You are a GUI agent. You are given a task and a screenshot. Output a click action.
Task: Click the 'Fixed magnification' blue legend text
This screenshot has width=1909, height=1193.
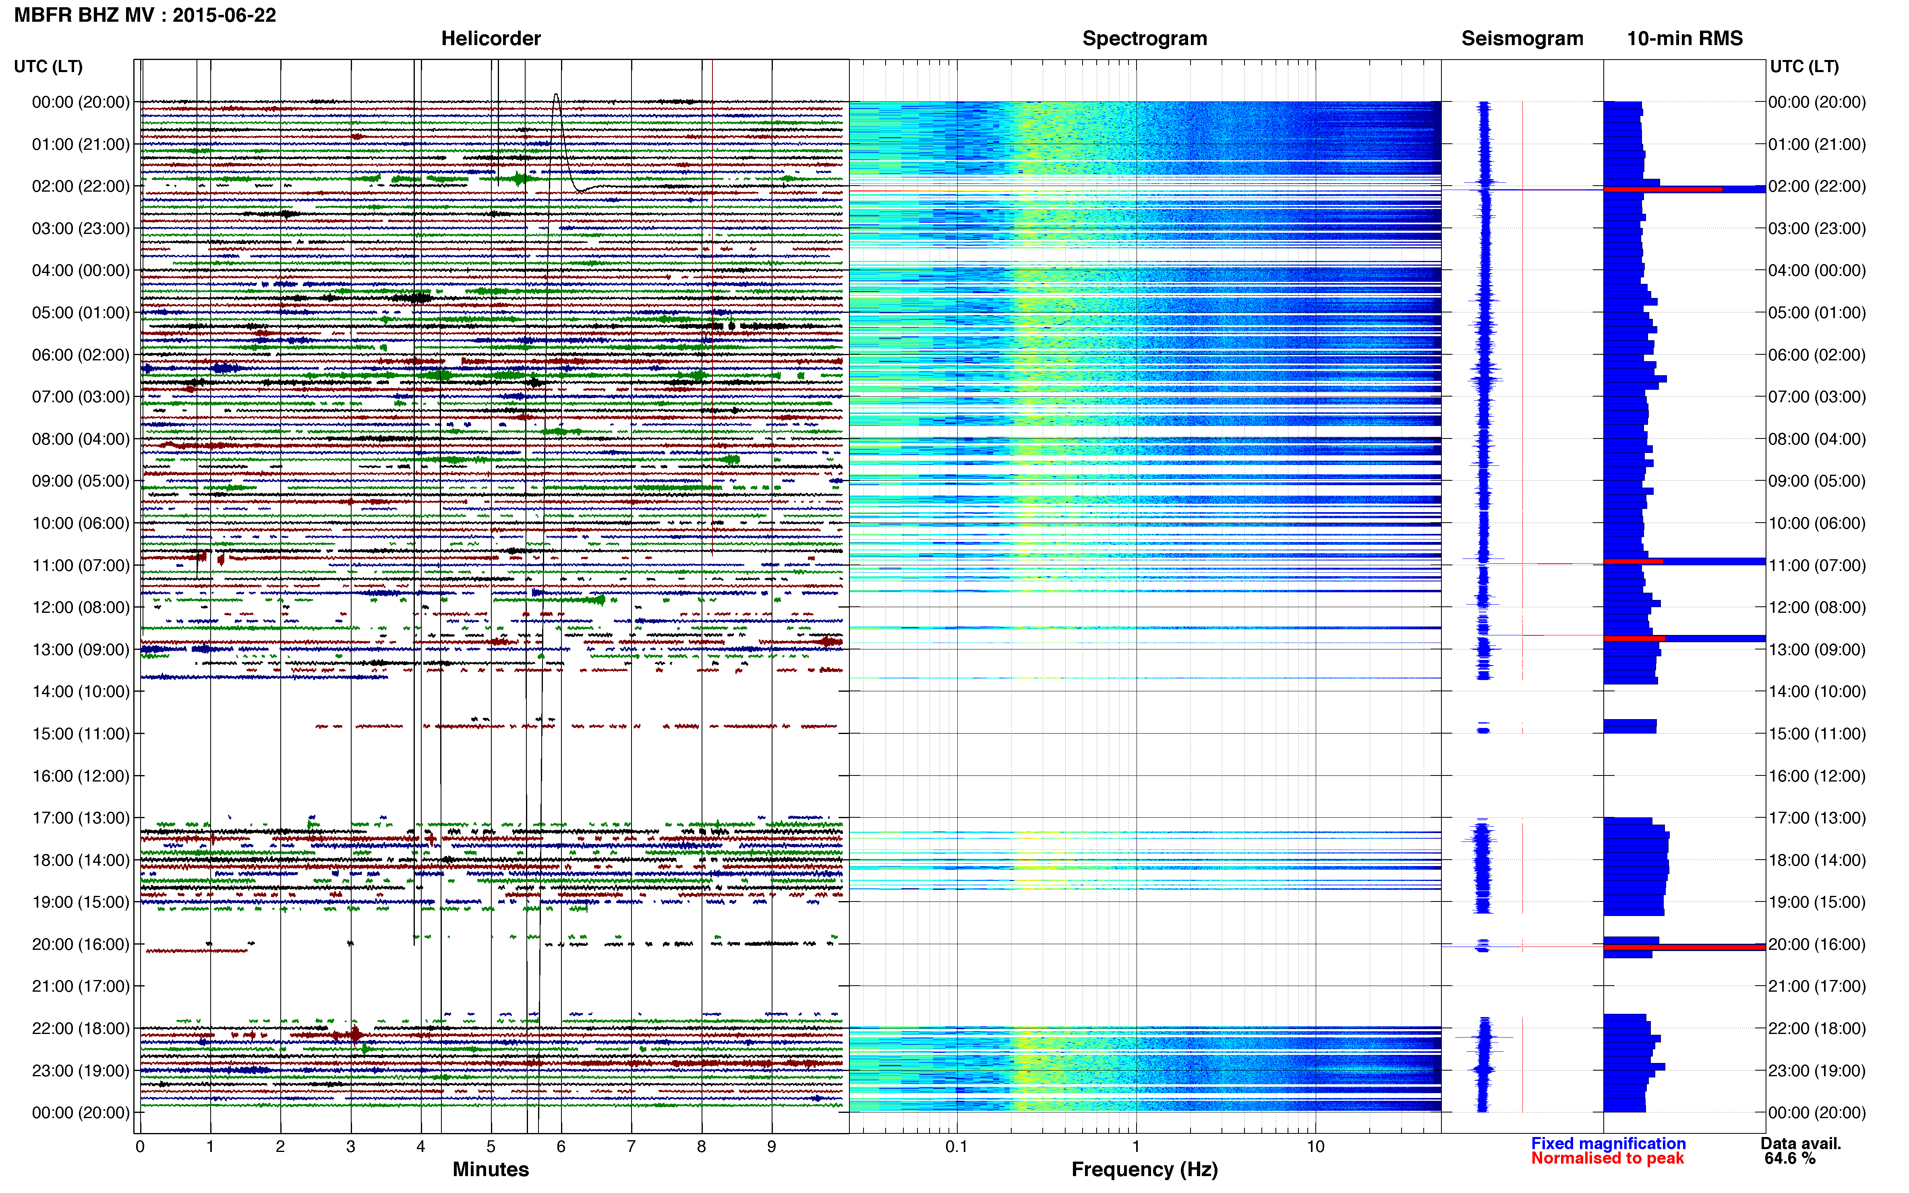[x=1607, y=1143]
